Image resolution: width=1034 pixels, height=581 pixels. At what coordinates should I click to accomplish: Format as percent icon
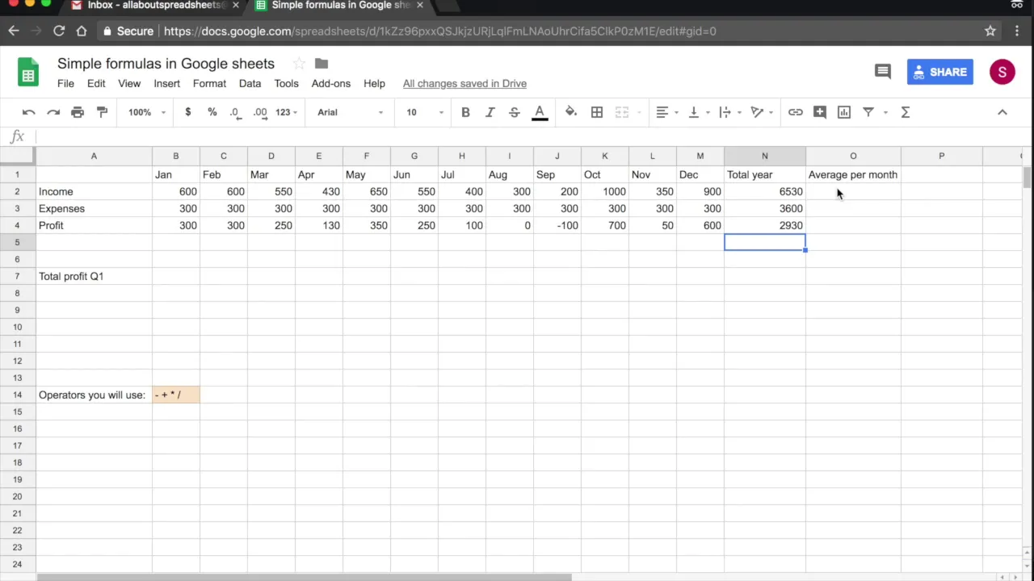(x=212, y=112)
